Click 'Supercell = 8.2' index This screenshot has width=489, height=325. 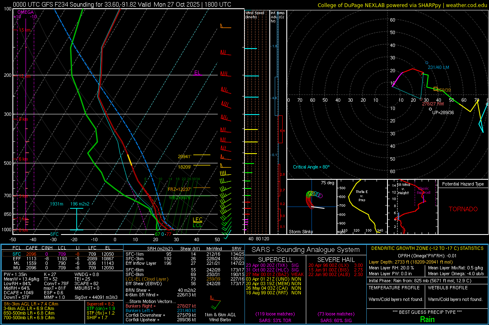point(100,304)
